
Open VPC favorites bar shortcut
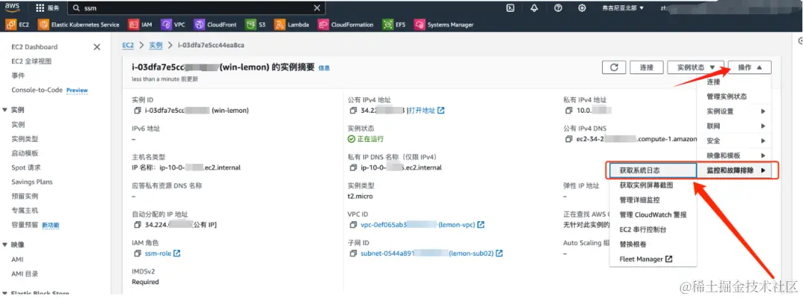(x=173, y=24)
